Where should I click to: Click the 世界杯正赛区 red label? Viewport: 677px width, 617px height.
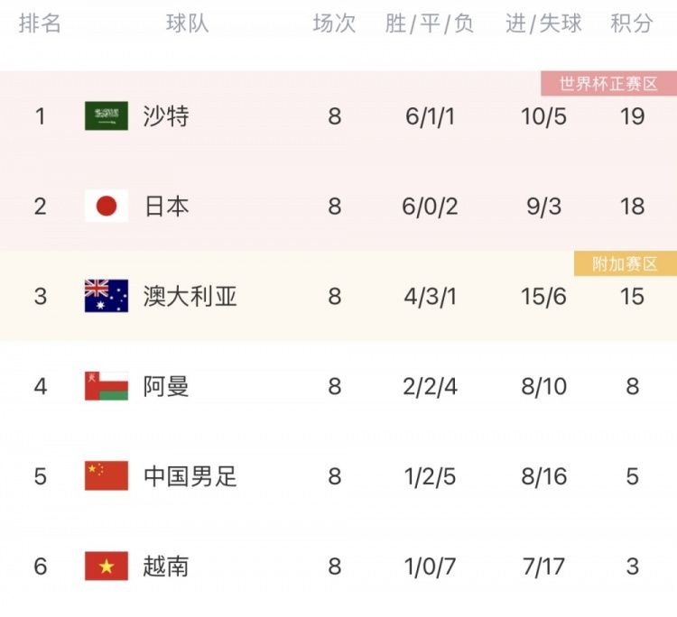click(x=608, y=85)
